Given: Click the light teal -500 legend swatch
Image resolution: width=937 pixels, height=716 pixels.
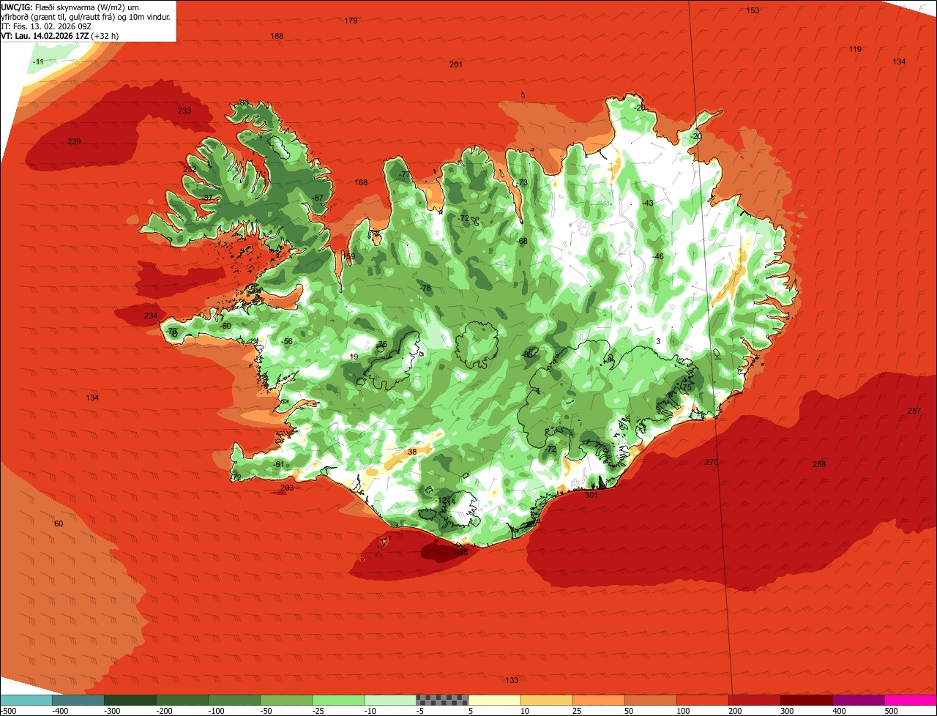Looking at the screenshot, I should pyautogui.click(x=26, y=700).
